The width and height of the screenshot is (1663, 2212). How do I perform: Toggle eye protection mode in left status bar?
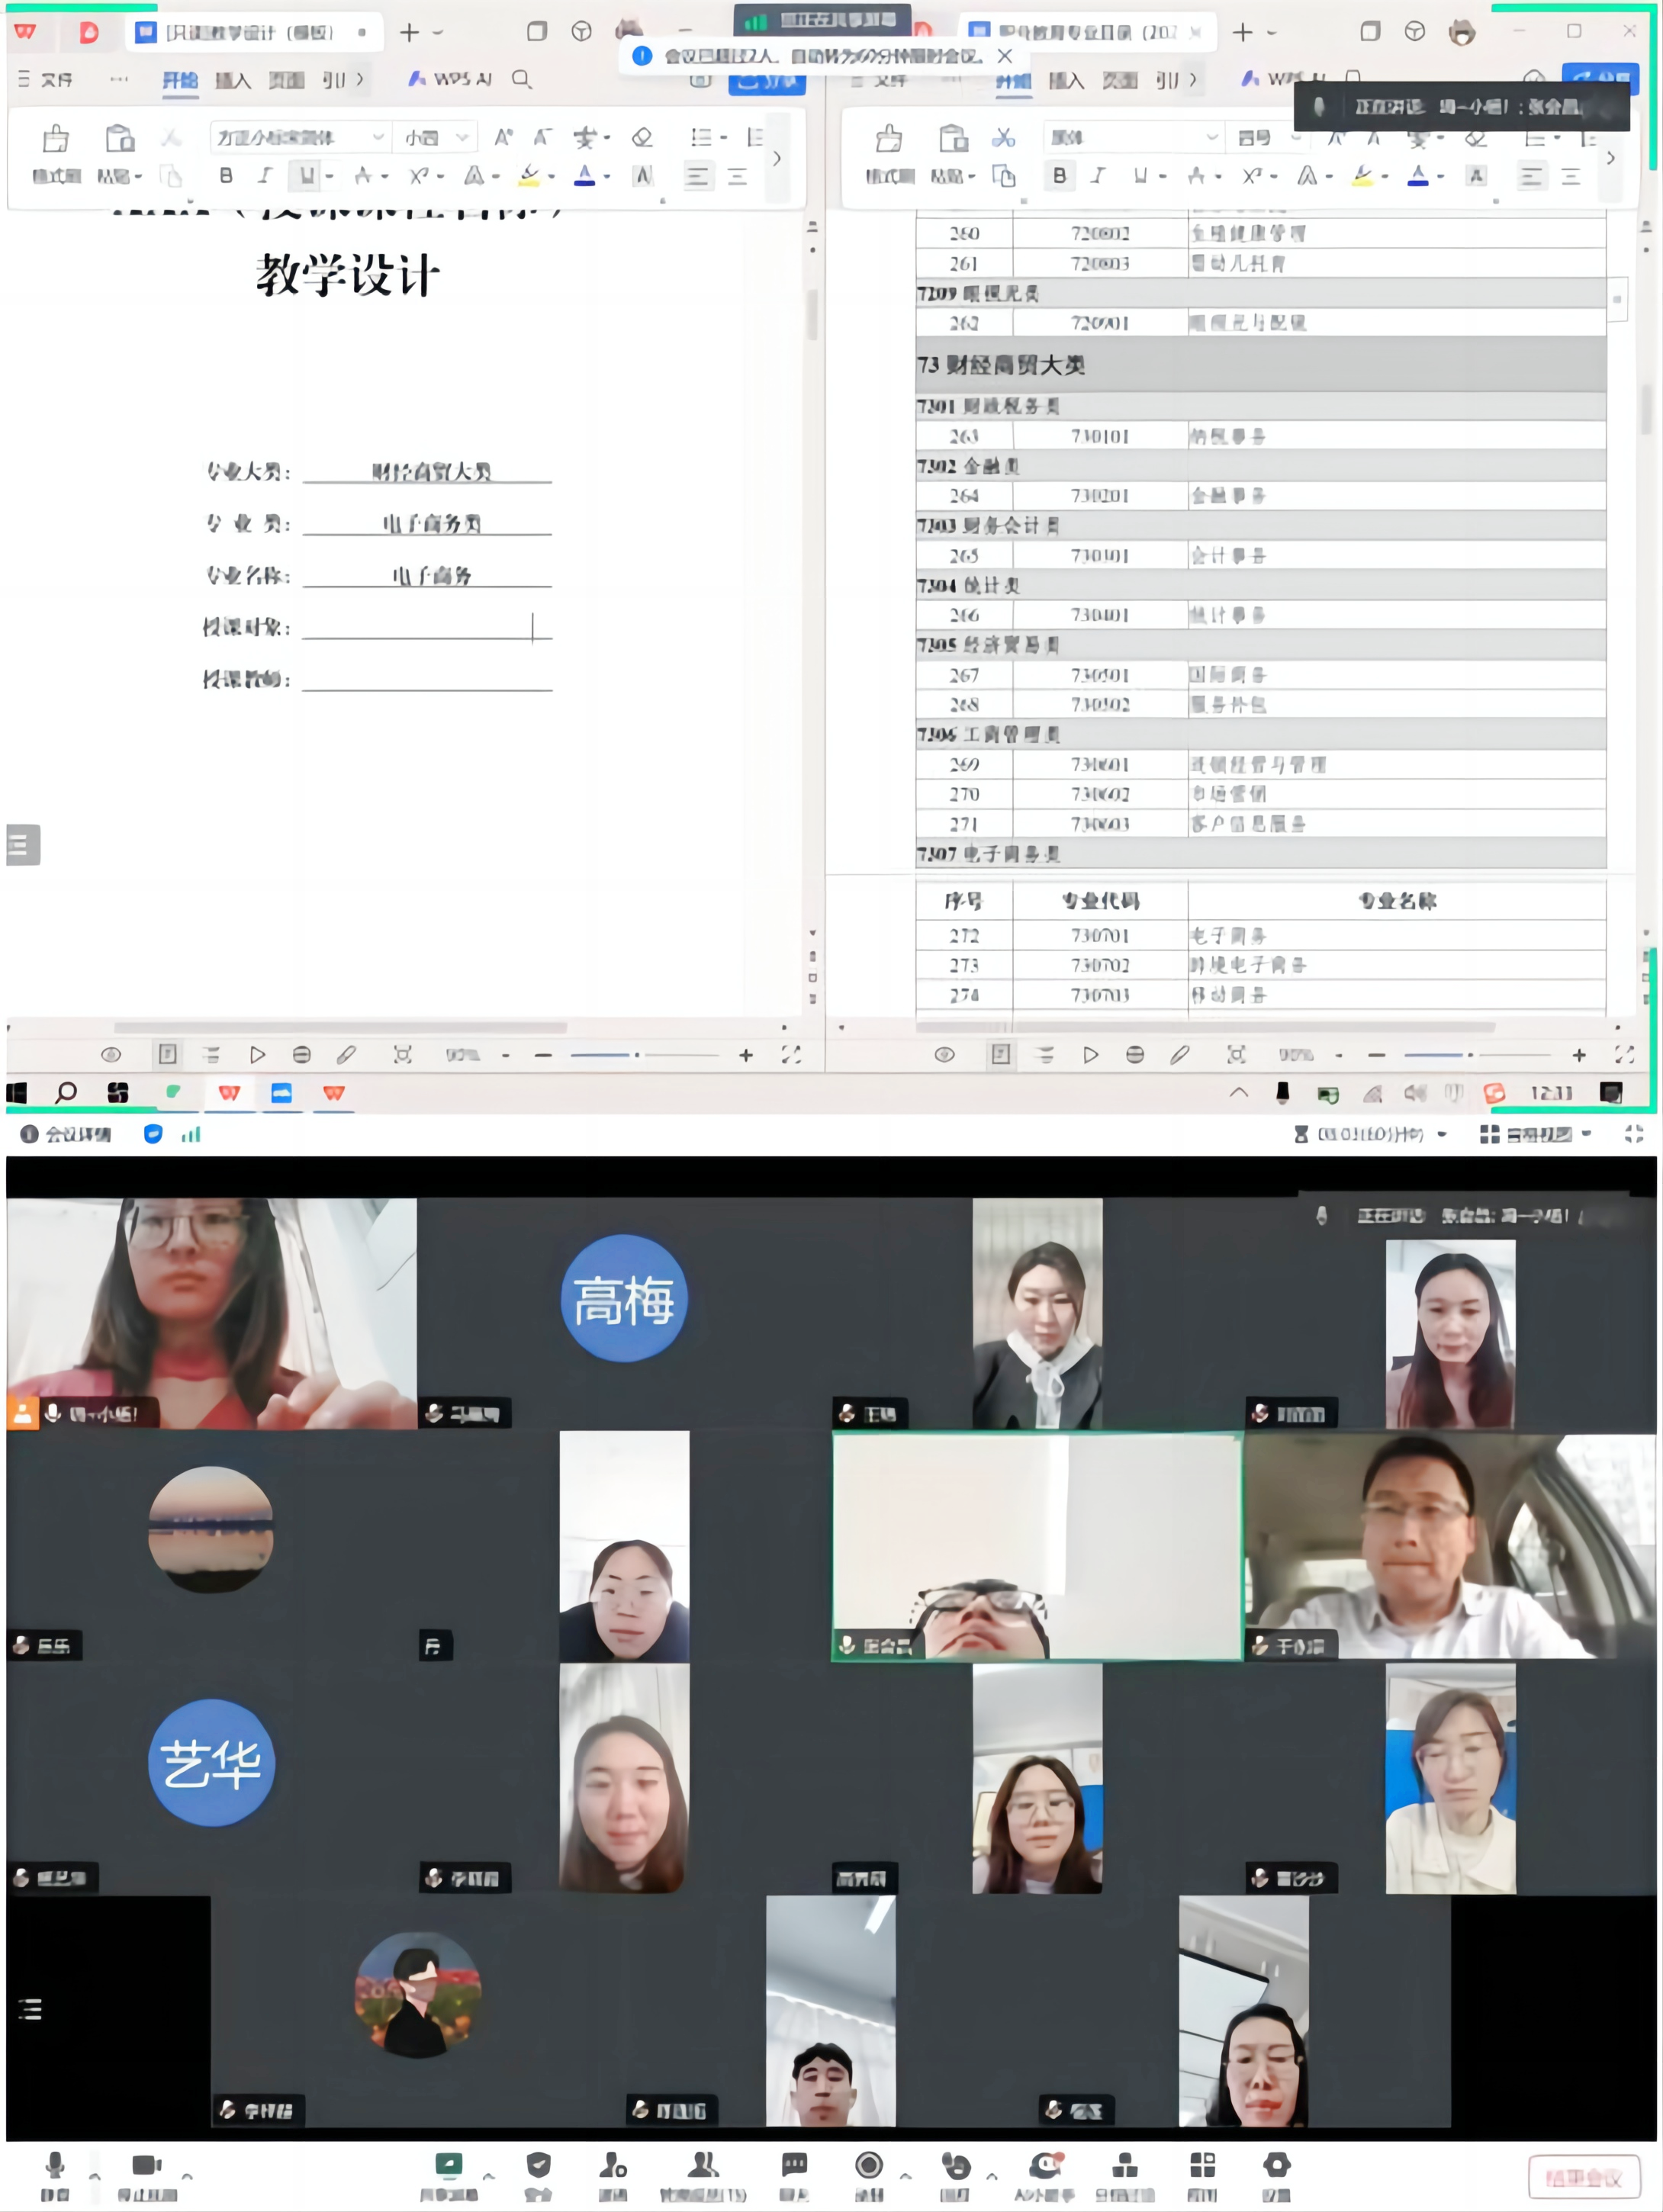tap(111, 1055)
